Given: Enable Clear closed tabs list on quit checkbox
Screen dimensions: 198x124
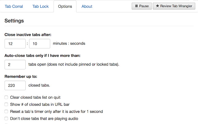Looking at the screenshot, I should point(6,97).
